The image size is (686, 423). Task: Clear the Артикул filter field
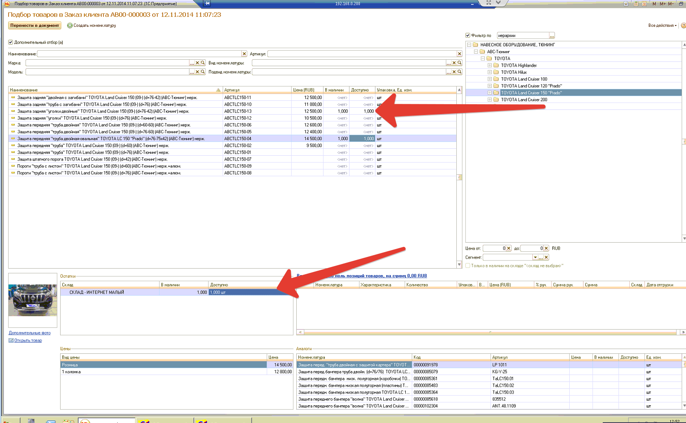pos(459,54)
